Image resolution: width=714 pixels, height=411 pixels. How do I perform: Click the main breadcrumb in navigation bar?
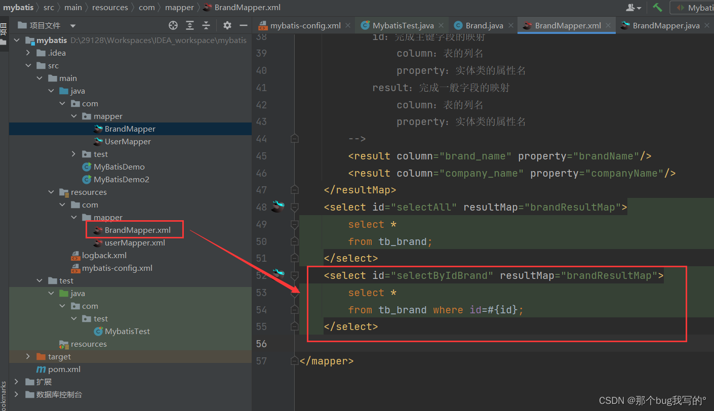pyautogui.click(x=73, y=8)
